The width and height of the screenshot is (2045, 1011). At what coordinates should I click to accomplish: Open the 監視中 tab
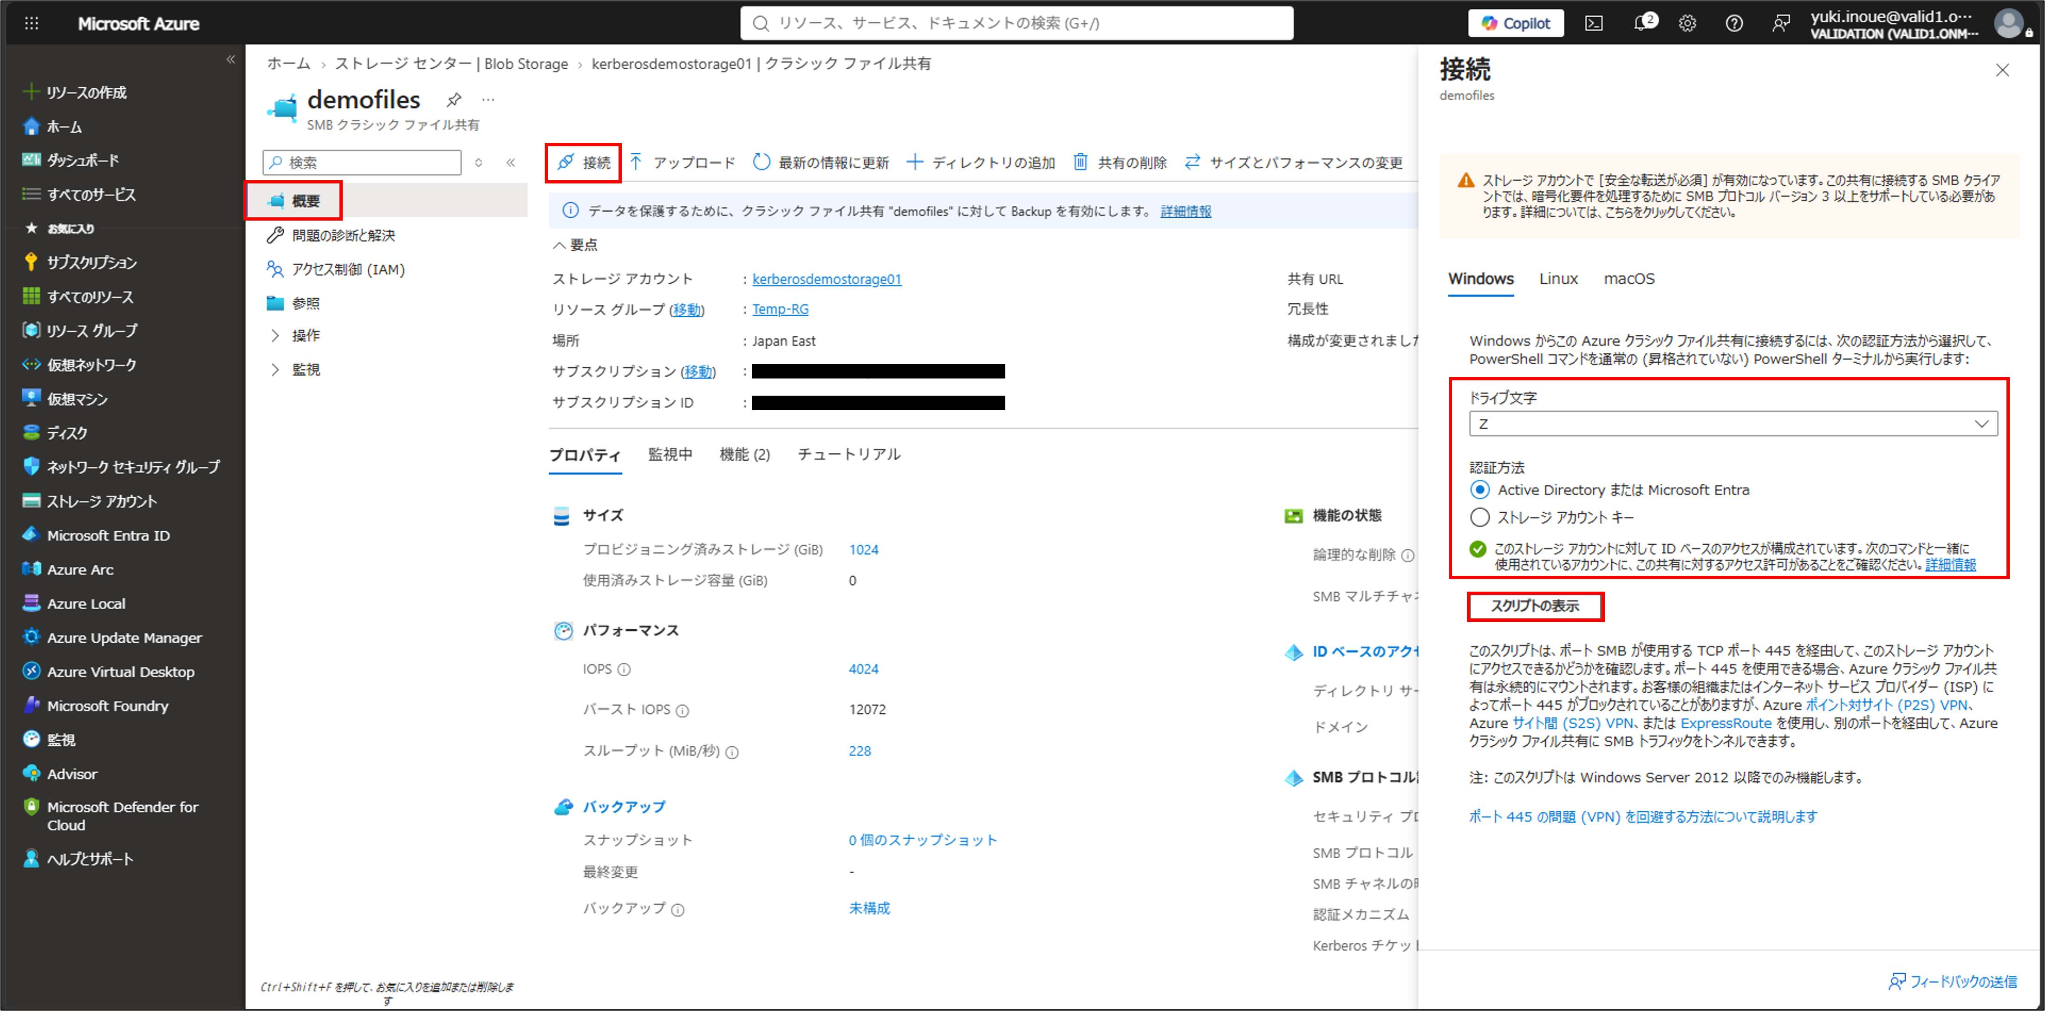click(670, 454)
